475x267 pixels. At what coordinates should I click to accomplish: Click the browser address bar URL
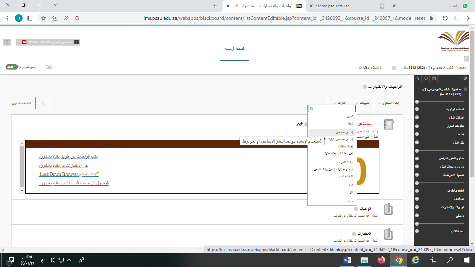[284, 18]
